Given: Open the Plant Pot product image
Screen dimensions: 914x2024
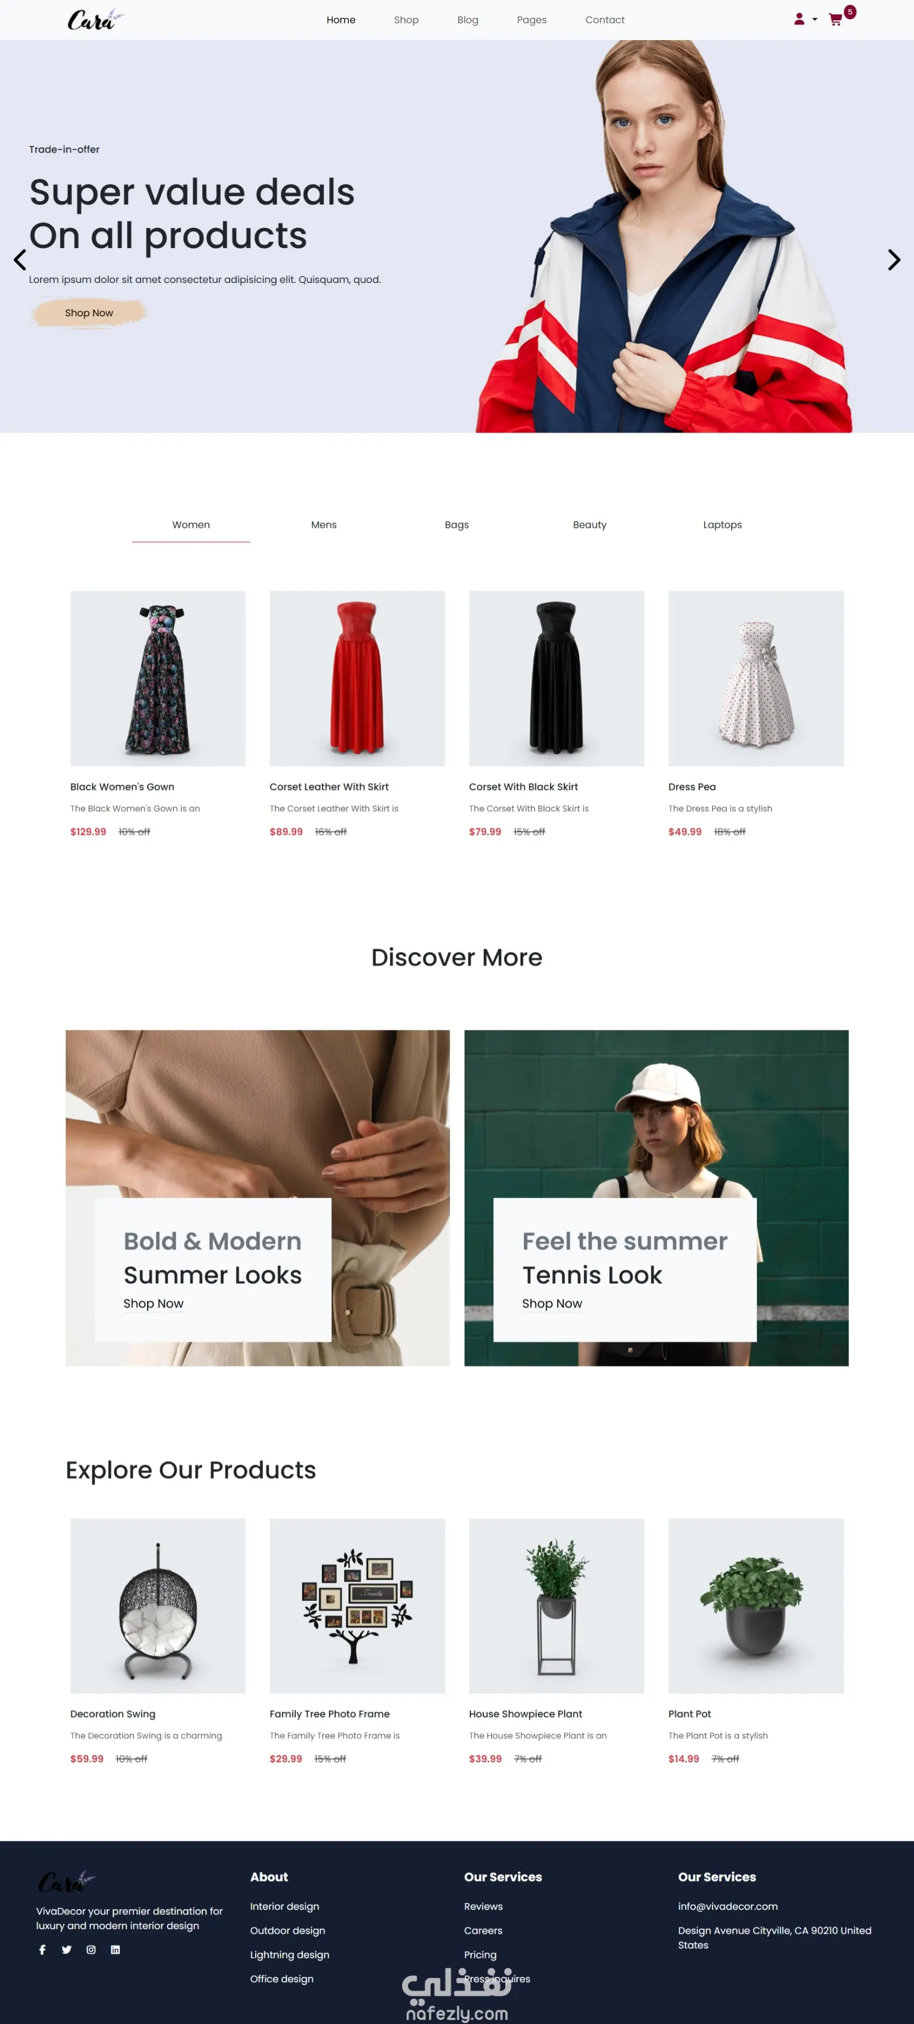Looking at the screenshot, I should pyautogui.click(x=755, y=1605).
